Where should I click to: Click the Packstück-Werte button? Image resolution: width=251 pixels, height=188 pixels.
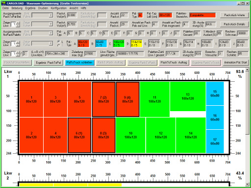[x=234, y=15]
